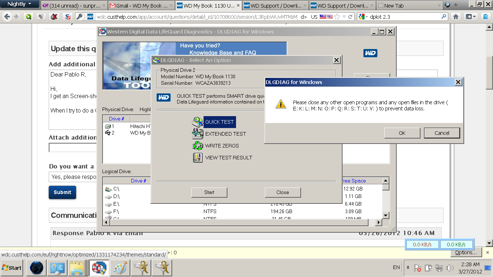This screenshot has height=277, width=493.
Task: Click the Extended Test tools icon
Action: pos(197,134)
